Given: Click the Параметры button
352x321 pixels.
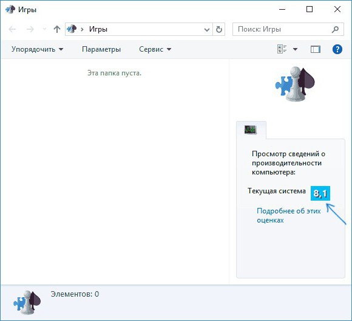Looking at the screenshot, I should click(101, 49).
